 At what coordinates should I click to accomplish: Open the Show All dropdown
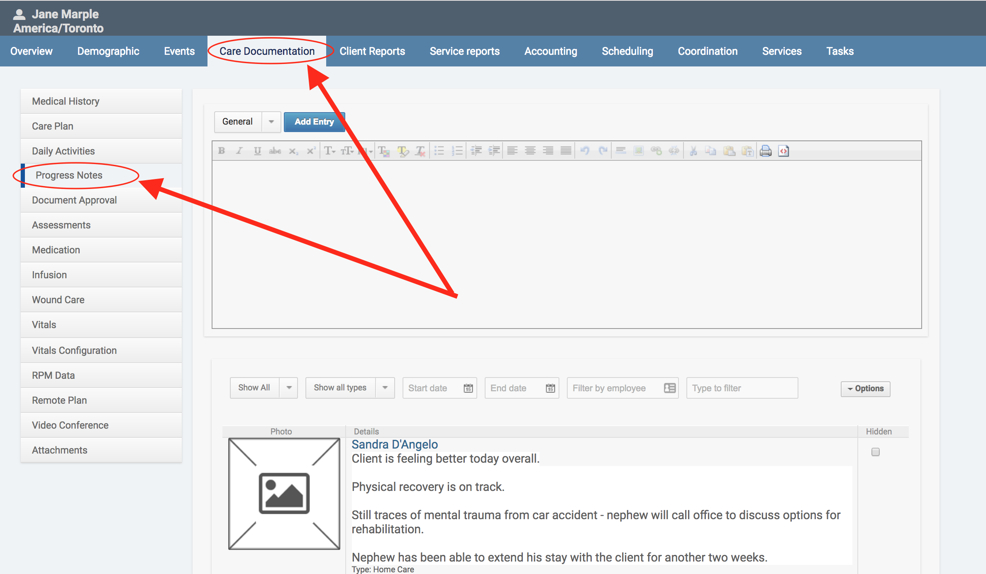point(289,388)
